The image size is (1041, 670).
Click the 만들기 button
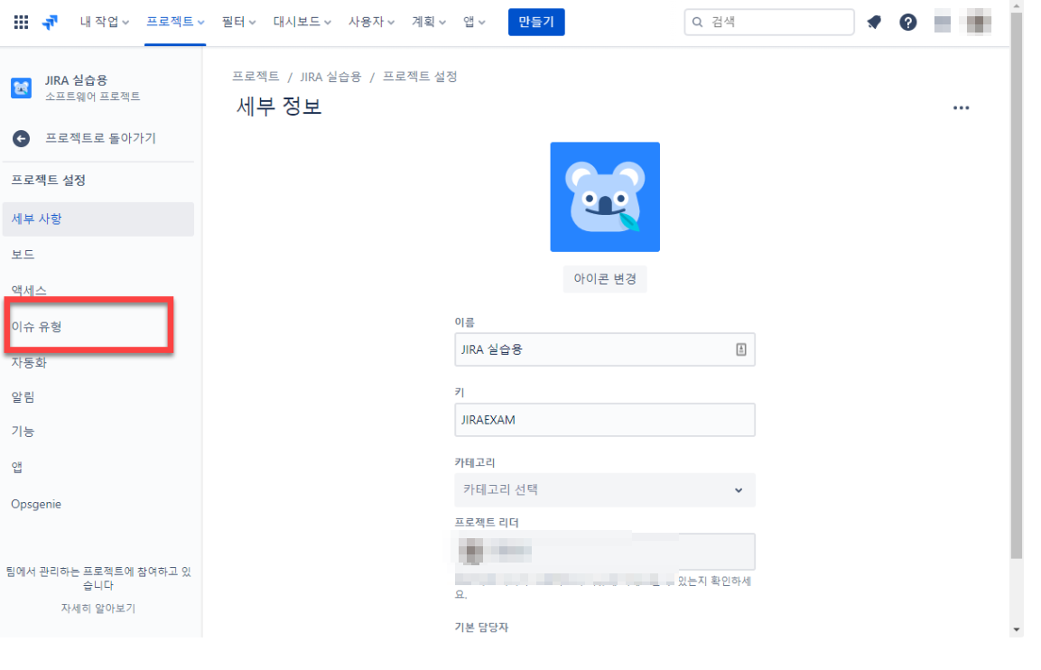click(x=536, y=22)
